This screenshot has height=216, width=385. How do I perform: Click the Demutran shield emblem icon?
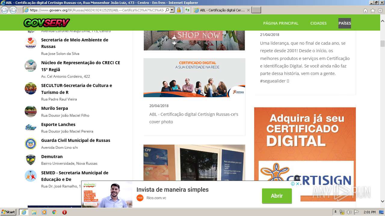coord(31,160)
